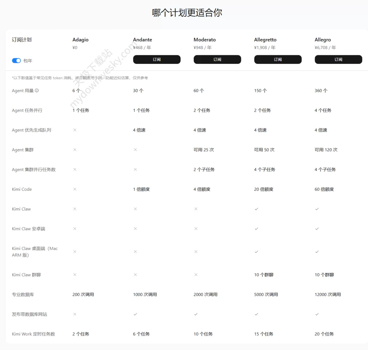Click the Agent 任务并行 row label
Screen dimensions: 368x350
coord(27,110)
